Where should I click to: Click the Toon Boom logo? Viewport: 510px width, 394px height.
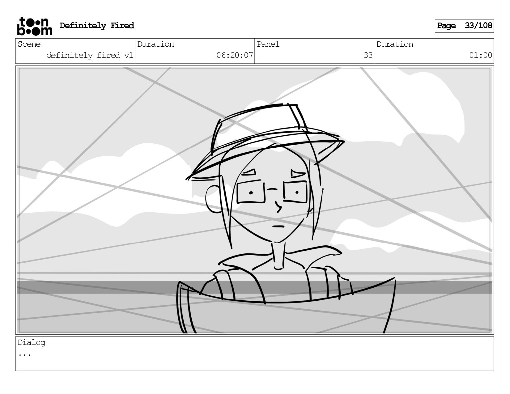pyautogui.click(x=34, y=26)
